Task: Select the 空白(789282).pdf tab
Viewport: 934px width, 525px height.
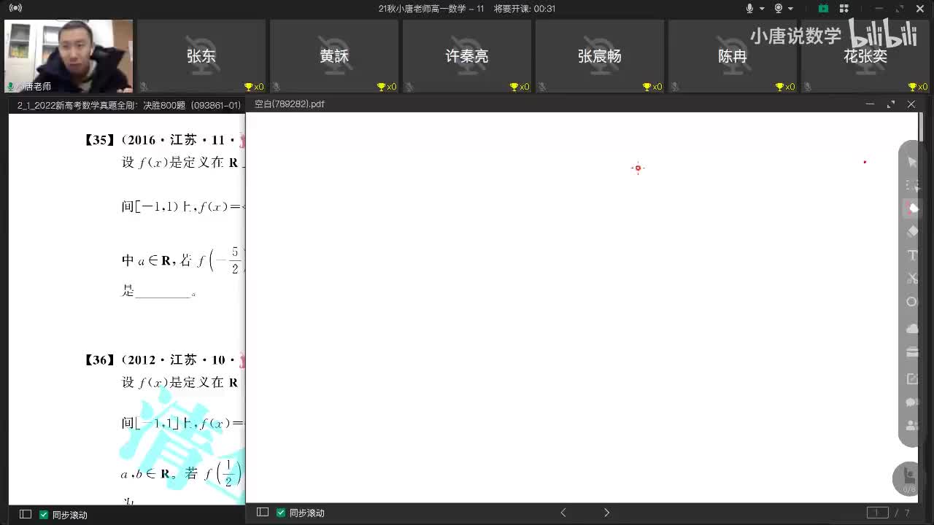Action: (x=290, y=104)
